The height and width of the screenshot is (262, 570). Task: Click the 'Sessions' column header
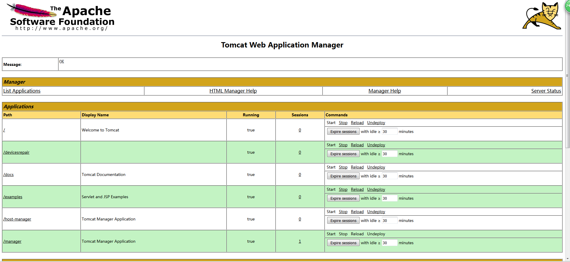click(300, 115)
